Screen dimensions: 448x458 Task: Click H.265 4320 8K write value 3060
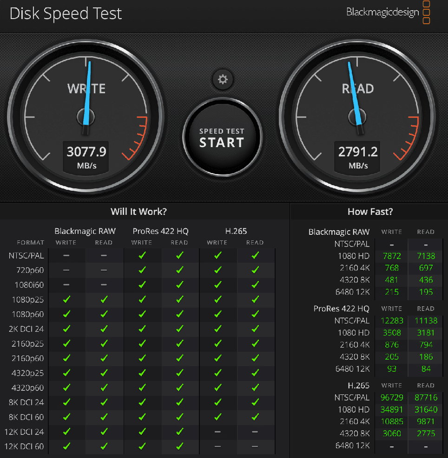click(x=392, y=434)
